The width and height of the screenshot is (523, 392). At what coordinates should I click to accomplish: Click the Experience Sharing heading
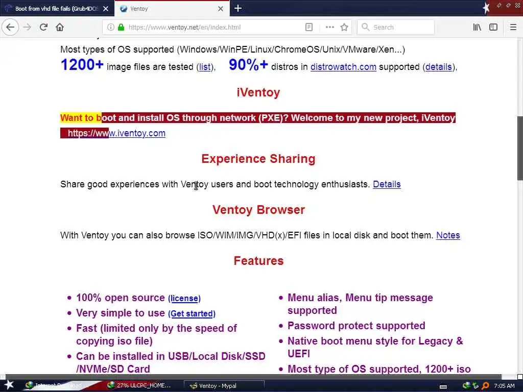258,159
